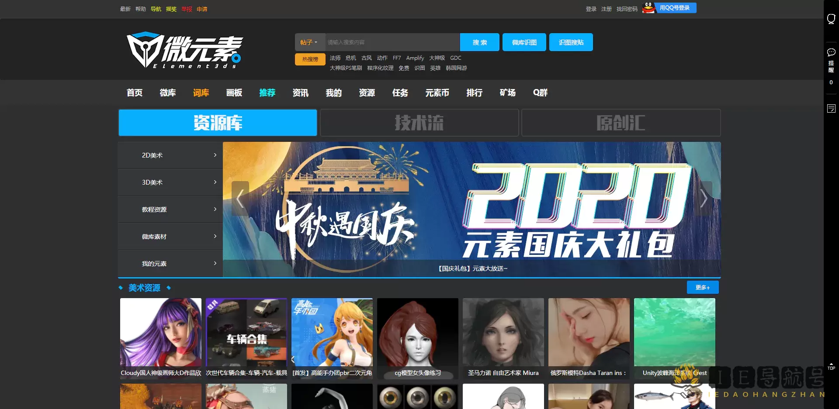Select the 热搜榜 hot search icon badge
Screen dimensions: 839x409
click(310, 59)
